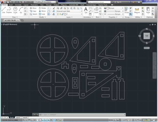Select the Circle tool

coord(15,10)
